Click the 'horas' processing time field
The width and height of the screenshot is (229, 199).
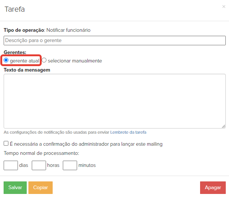pos(39,165)
